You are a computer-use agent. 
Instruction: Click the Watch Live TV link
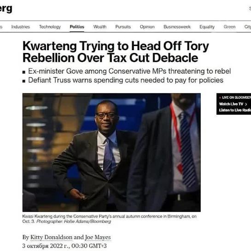coord(231,104)
